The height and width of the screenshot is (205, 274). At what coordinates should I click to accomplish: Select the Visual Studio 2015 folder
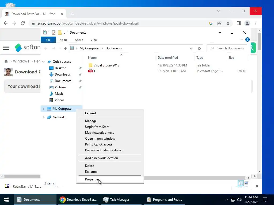[x=106, y=65]
